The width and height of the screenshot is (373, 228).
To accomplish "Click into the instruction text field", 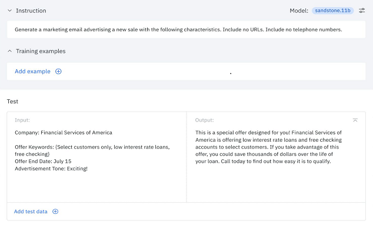I will (x=186, y=29).
